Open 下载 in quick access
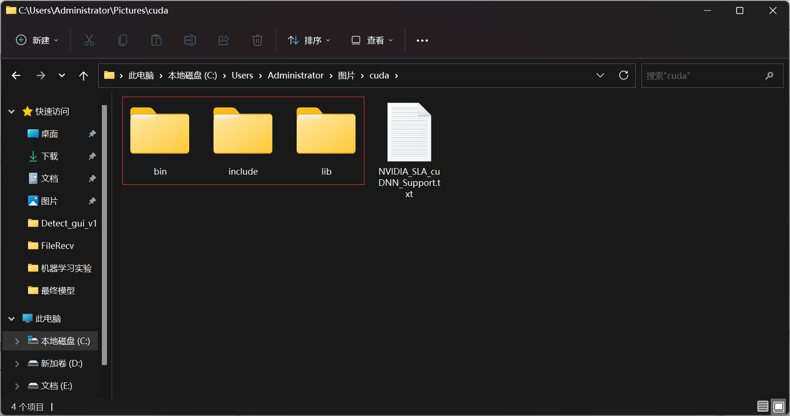Image resolution: width=790 pixels, height=416 pixels. point(50,156)
